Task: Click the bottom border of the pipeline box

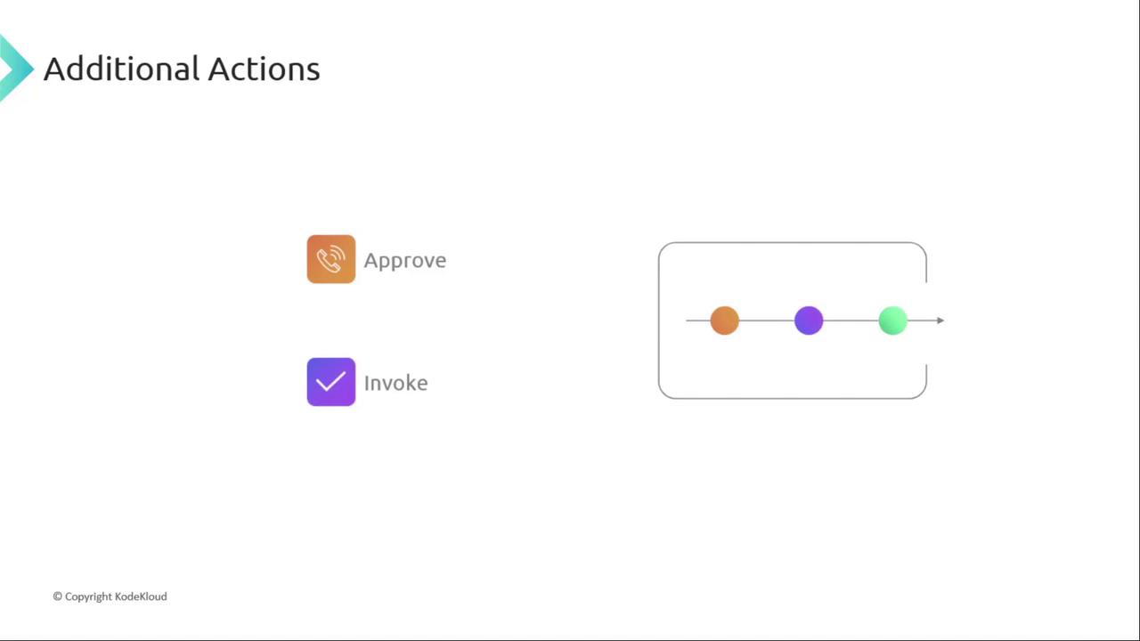Action: click(793, 398)
